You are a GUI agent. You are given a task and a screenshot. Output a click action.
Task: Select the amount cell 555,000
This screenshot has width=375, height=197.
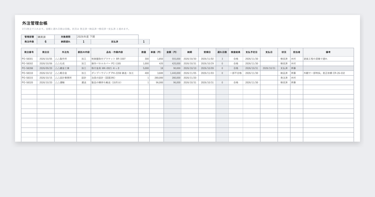click(x=172, y=59)
